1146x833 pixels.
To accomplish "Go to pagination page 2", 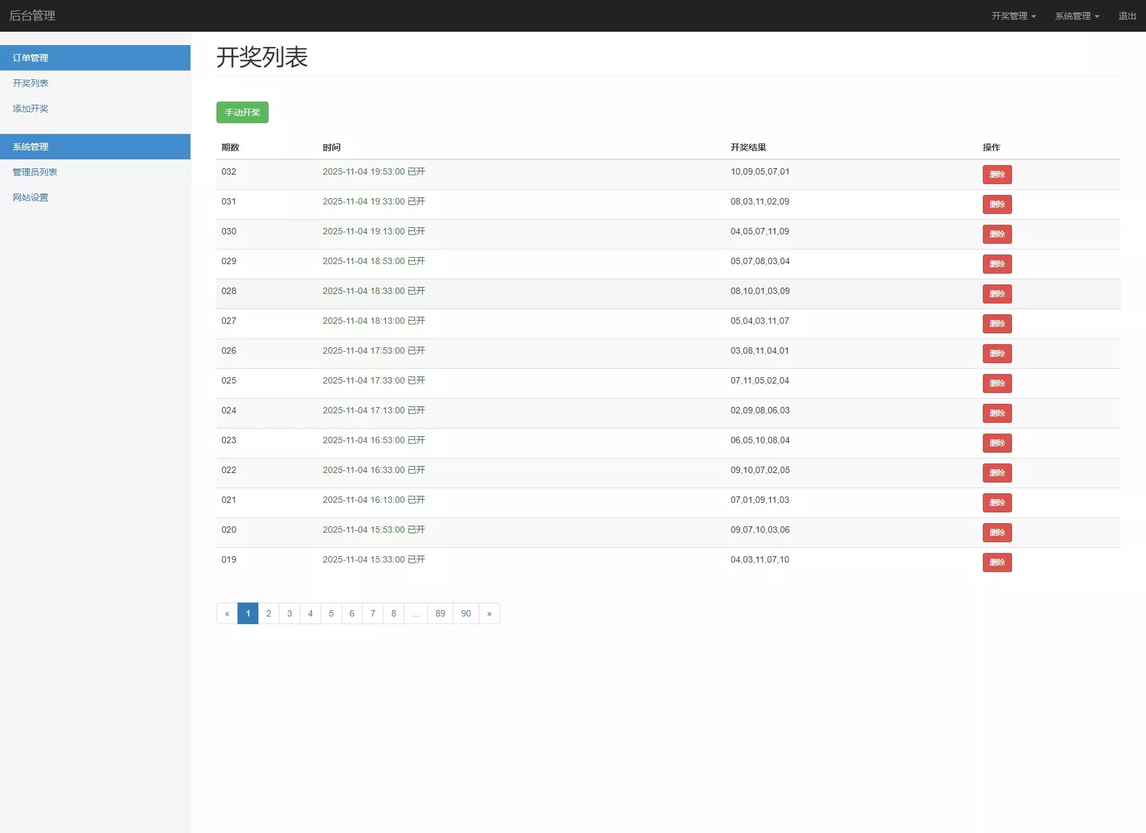I will [x=269, y=613].
